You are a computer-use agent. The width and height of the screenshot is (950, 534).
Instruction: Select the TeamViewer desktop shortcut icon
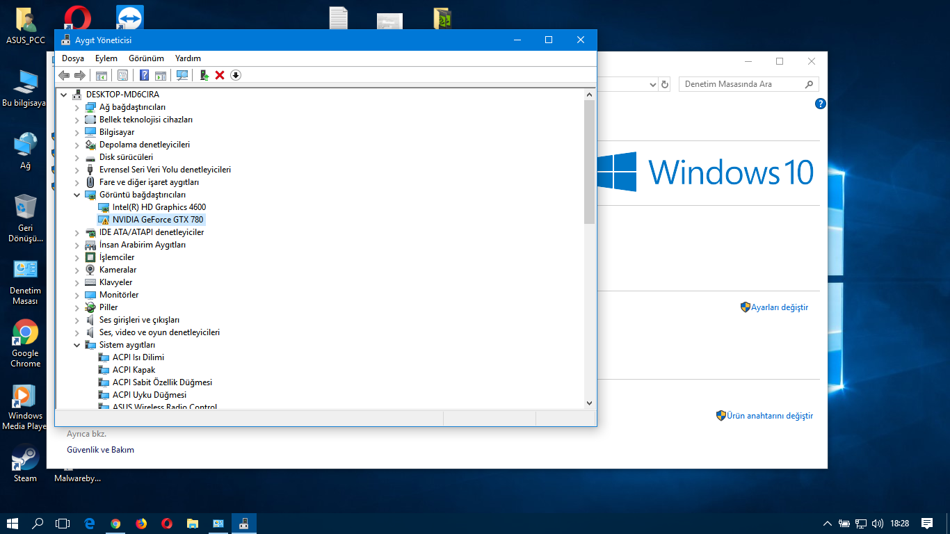(130, 18)
